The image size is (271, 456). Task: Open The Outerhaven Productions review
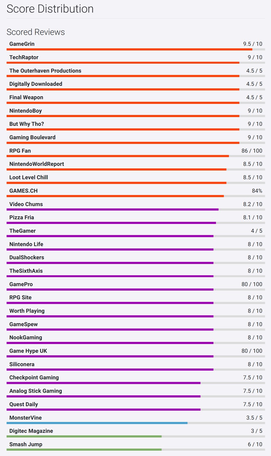(45, 71)
